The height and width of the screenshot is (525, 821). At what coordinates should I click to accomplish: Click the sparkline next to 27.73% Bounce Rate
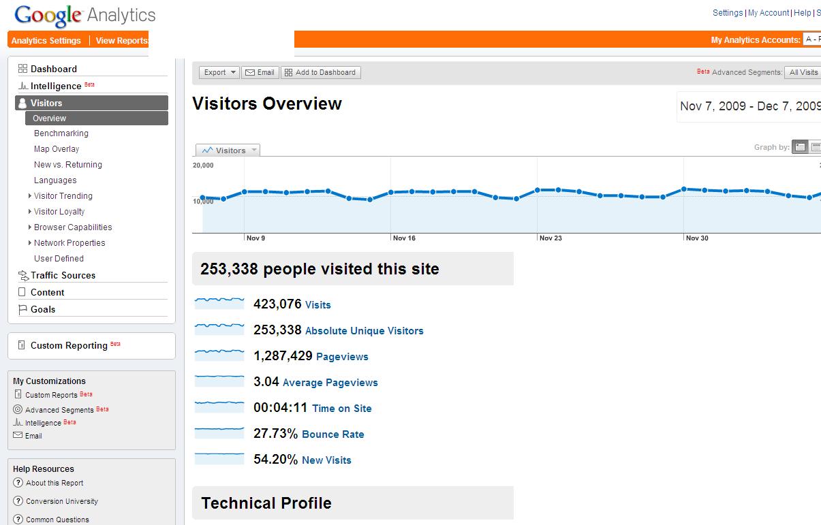pos(219,432)
